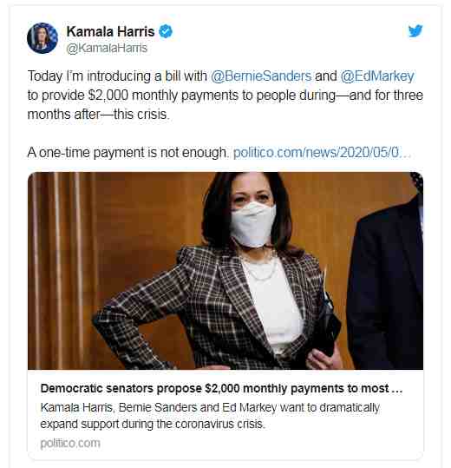This screenshot has height=468, width=451.
Task: Open the @EdMarkey mention
Action: pos(377,76)
